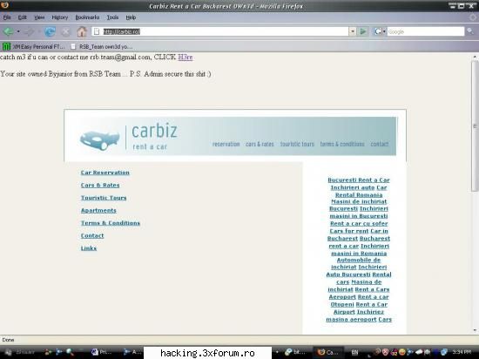Click the Rent a car cu sofer link
This screenshot has height=359, width=479.
359,224
